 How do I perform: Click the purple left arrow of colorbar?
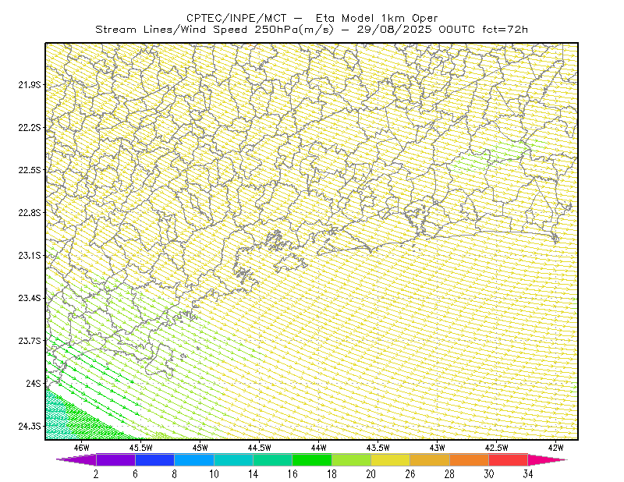pyautogui.click(x=76, y=459)
